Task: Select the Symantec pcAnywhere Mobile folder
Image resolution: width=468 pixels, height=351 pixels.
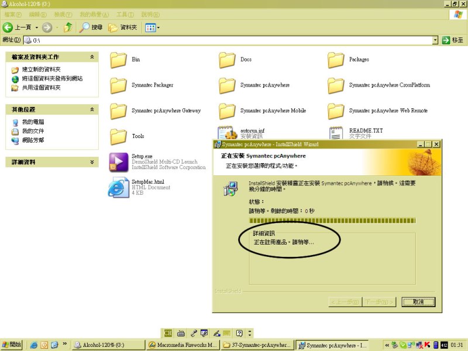Action: pyautogui.click(x=262, y=111)
